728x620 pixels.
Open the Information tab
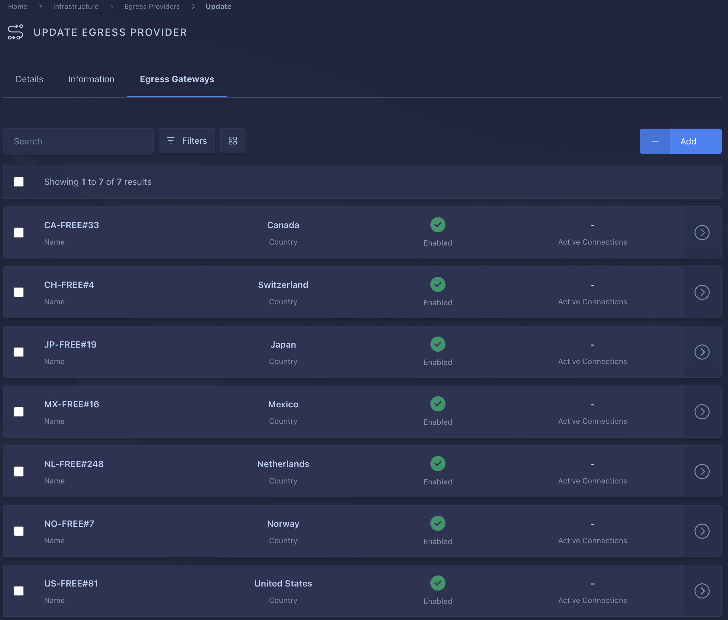[91, 79]
